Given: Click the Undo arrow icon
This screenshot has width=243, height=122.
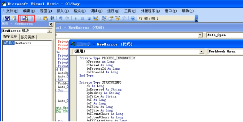Looking at the screenshot, I should pos(60,18).
